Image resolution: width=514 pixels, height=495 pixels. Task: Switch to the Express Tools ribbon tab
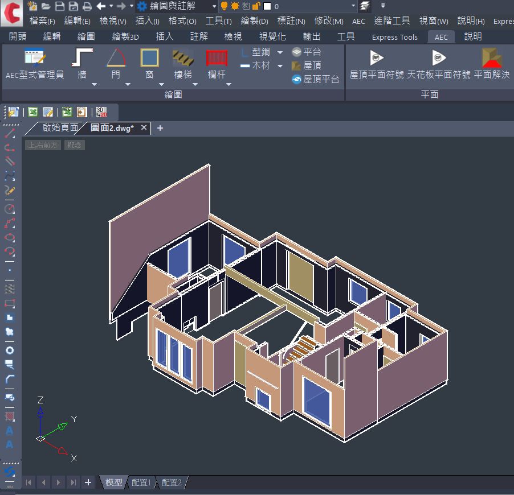tap(394, 37)
